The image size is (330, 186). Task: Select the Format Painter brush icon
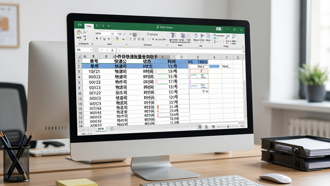pos(85,39)
